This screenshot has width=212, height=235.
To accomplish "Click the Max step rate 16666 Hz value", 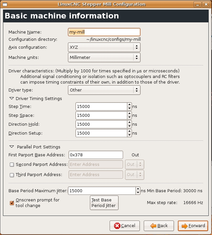I will 193,203.
